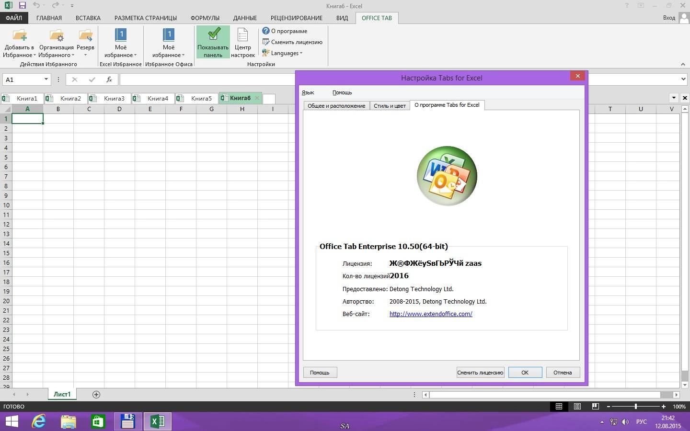Screen dimensions: 690x431
Task: Expand the formula bar with the arrow
Action: pyautogui.click(x=684, y=79)
